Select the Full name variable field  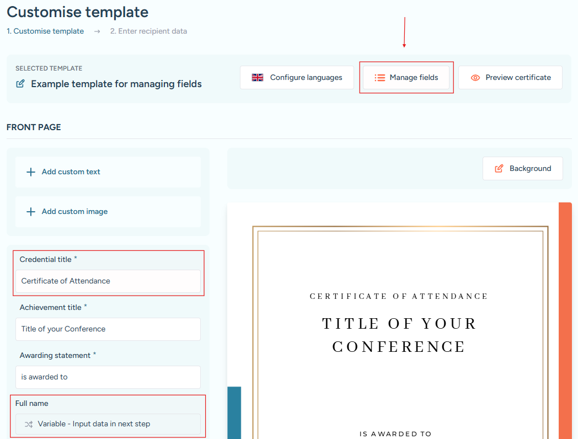pyautogui.click(x=108, y=424)
